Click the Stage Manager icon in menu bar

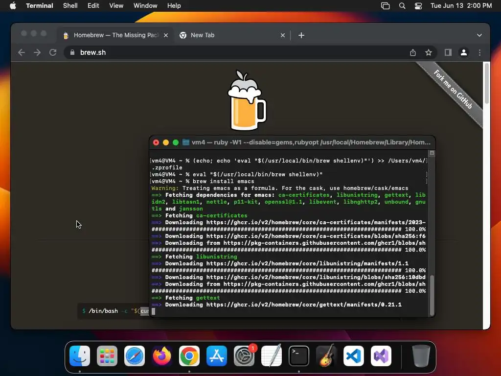[x=386, y=6]
